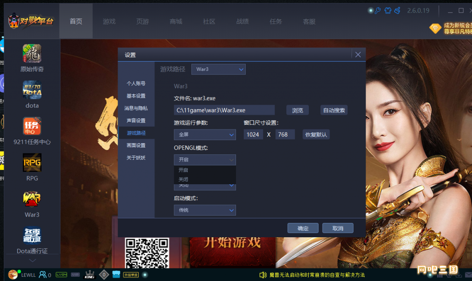Screen dimensions: 472x281
Task: Expand the sidebar games list chevron
Action: point(32,261)
